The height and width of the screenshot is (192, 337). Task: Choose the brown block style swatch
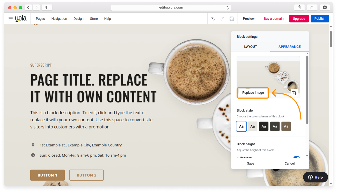(286, 126)
